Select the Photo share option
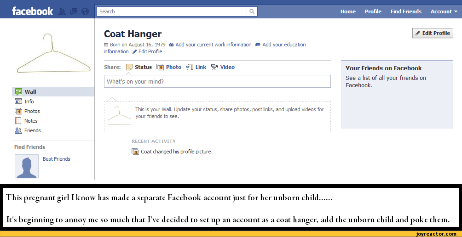Viewport: 462px width, 237px height. pos(169,67)
